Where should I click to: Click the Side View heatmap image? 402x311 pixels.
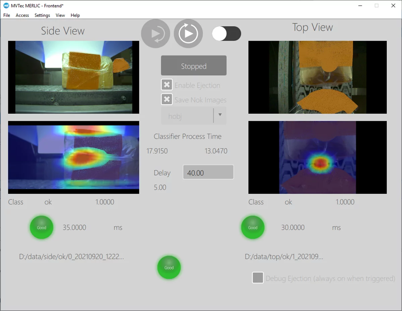(73, 157)
